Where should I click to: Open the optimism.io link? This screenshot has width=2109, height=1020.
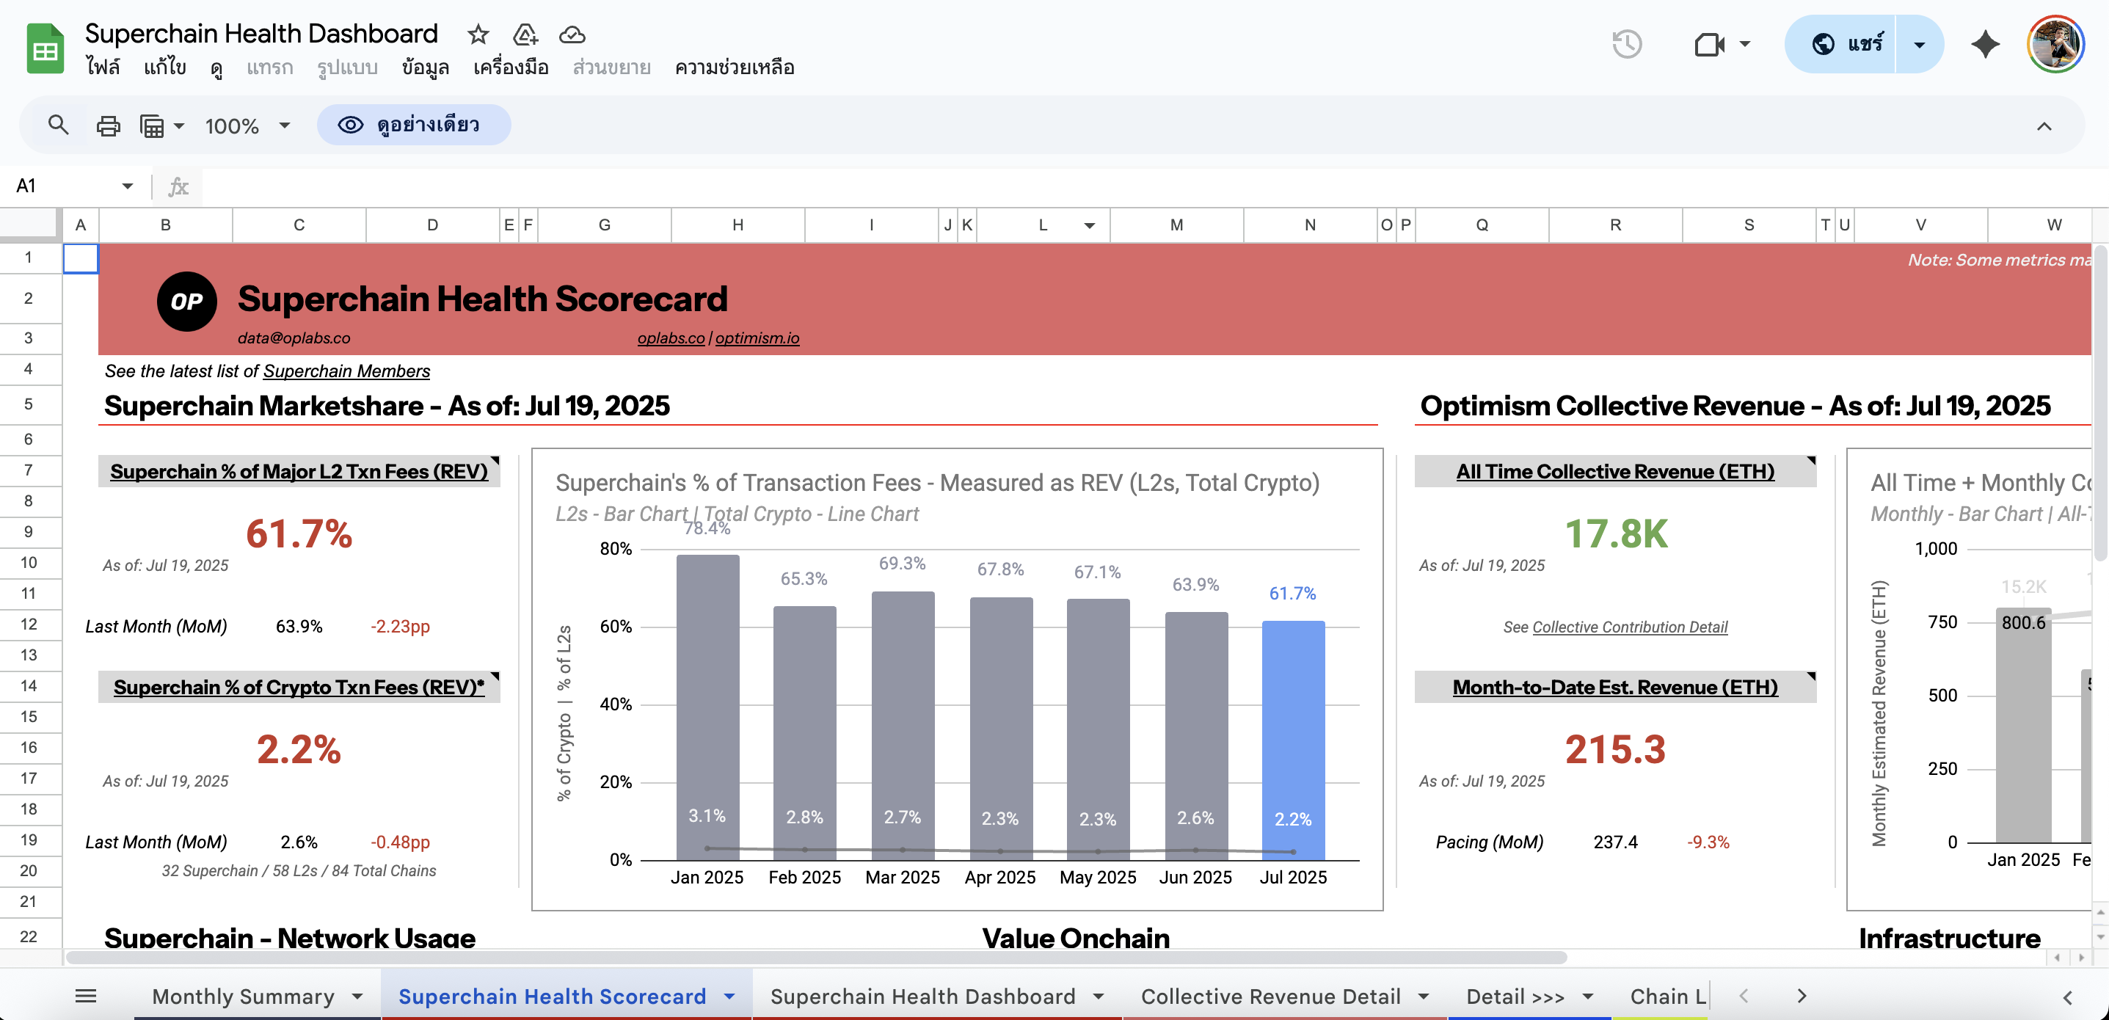(757, 338)
